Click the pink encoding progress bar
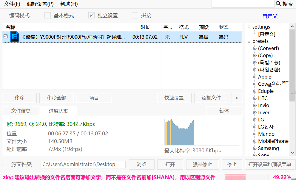 pyautogui.click(x=235, y=177)
